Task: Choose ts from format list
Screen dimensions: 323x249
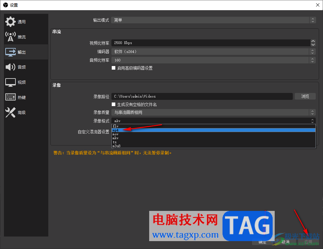Action: coord(213,142)
